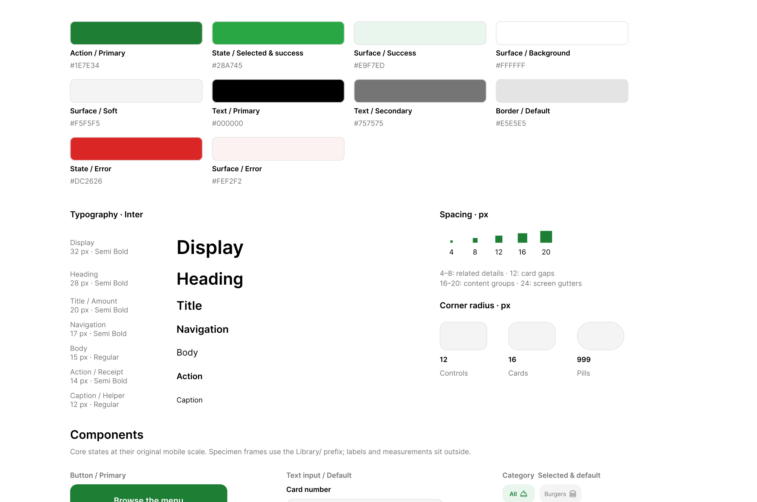Screen dimensions: 757x502
Task: Click the burger icon in the Burgers pill
Action: (x=573, y=494)
